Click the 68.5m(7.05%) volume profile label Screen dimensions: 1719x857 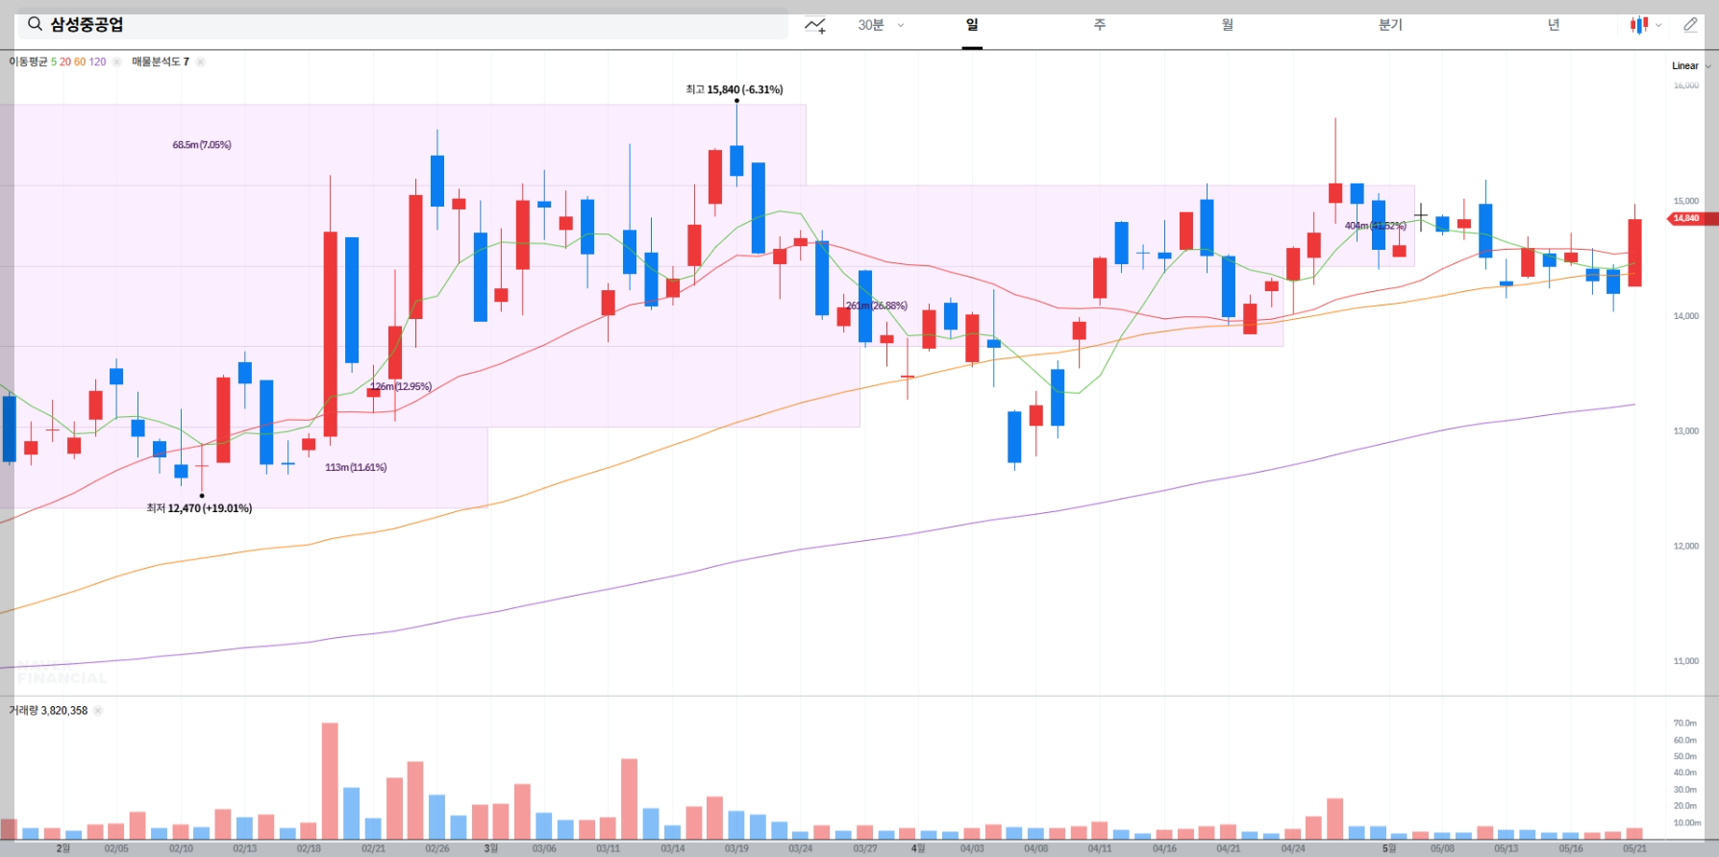[202, 145]
